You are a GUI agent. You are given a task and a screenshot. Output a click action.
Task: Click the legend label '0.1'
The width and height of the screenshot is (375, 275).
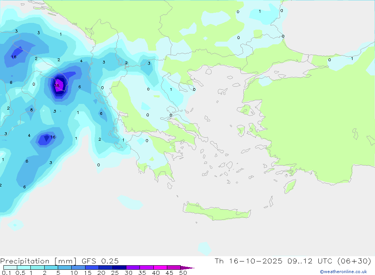pos(6,273)
